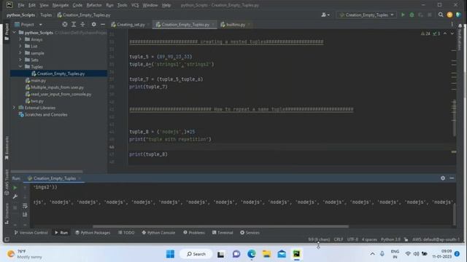The height and width of the screenshot is (262, 467).
Task: Open Mail app from taskbar
Action: click(x=282, y=254)
